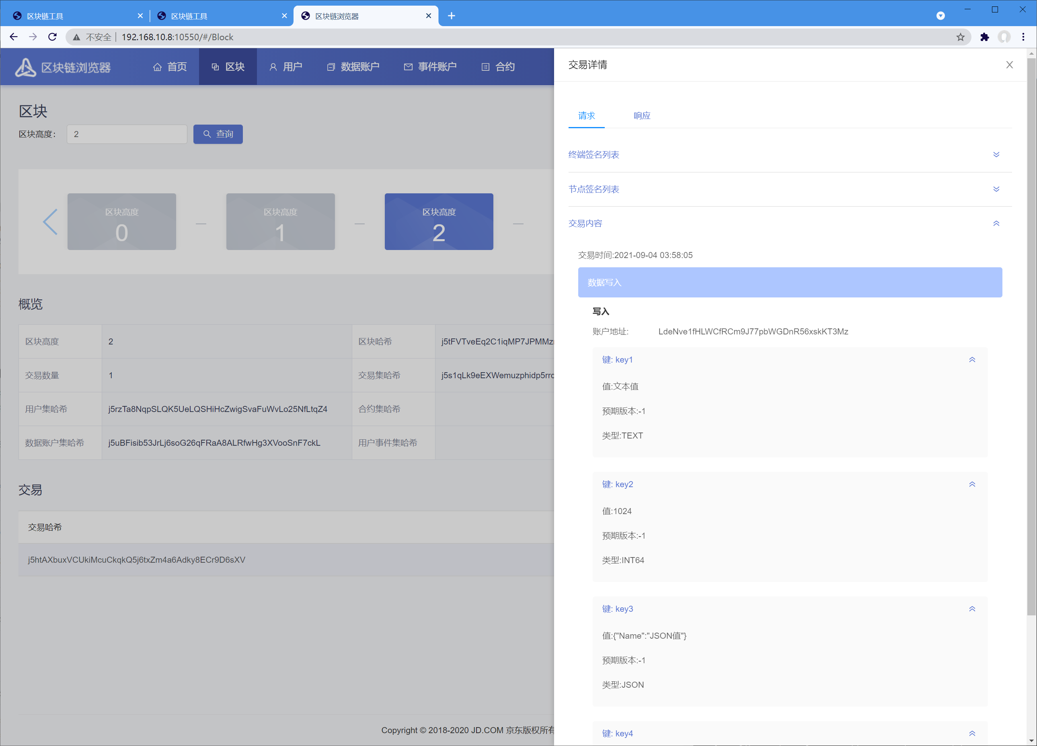This screenshot has width=1037, height=746.
Task: Click the 用户集哈希 value j5rzTa8Nqp…
Action: click(218, 409)
